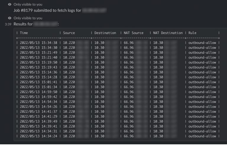The image size is (227, 145).
Task: Click the "Job #8179 submitted" message text
Action: 47,10
